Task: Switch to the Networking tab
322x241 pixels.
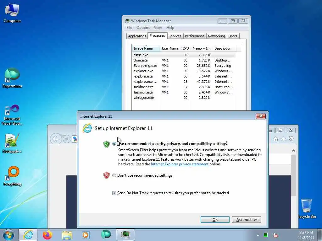Action: coord(216,36)
